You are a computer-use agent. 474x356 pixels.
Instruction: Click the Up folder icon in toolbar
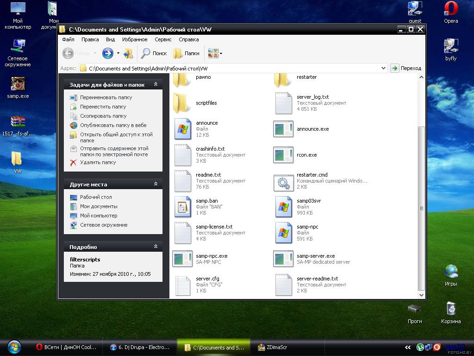pos(128,53)
